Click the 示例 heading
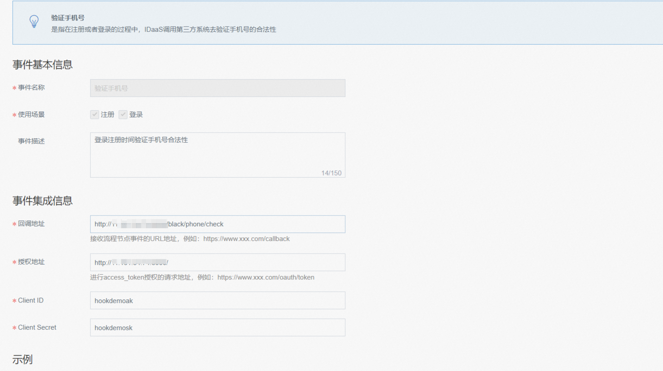Viewport: 663px width, 371px height. pos(22,360)
